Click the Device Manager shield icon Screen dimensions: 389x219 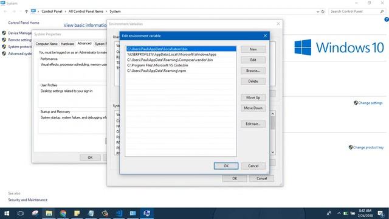4,33
